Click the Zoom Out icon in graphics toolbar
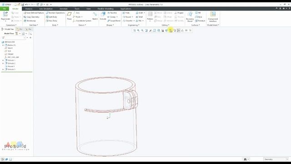291x164 pixels. [x=142, y=31]
